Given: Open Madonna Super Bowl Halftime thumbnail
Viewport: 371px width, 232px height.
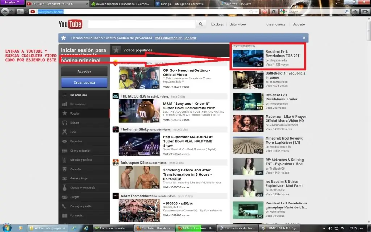Looking at the screenshot, I should tap(139, 144).
